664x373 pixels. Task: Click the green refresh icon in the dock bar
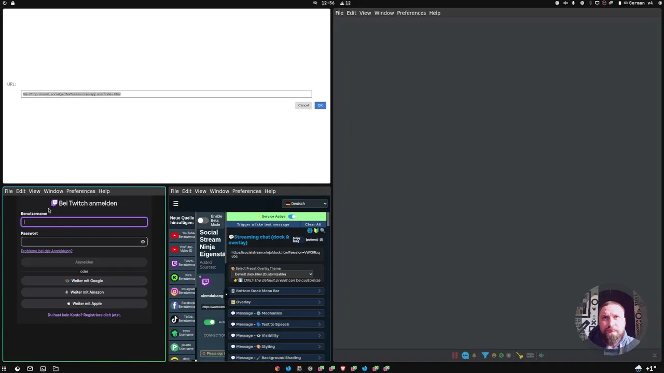point(501,355)
